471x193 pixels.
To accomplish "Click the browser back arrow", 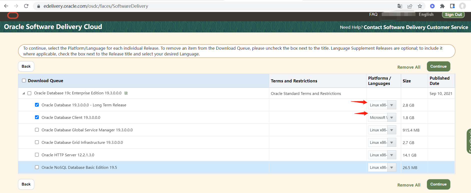I will [x=6, y=6].
